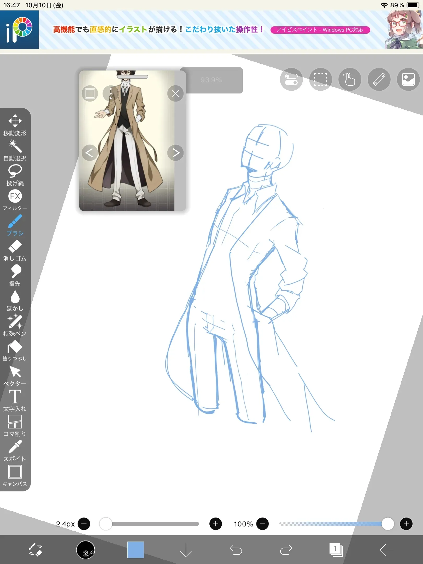Select the 指先 smudge tool

[x=15, y=275]
